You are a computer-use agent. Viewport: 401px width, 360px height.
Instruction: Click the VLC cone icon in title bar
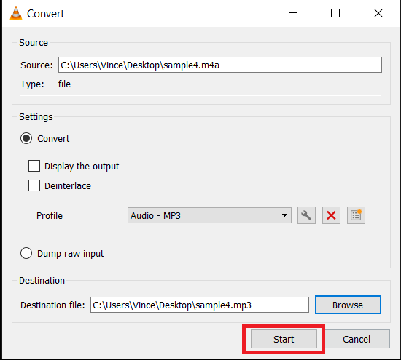(x=16, y=13)
